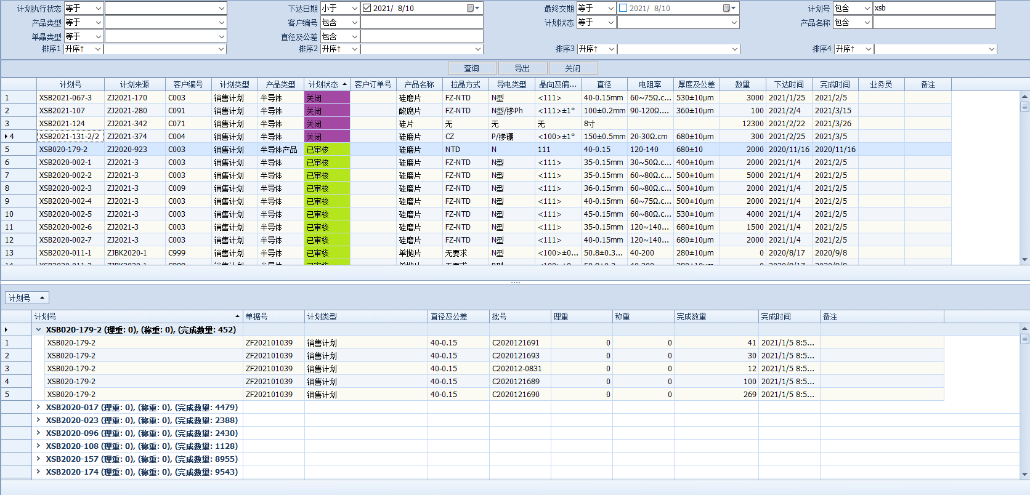Click the 已审核 status cell of XSB020-179-2
This screenshot has height=495, width=1030.
[x=327, y=149]
